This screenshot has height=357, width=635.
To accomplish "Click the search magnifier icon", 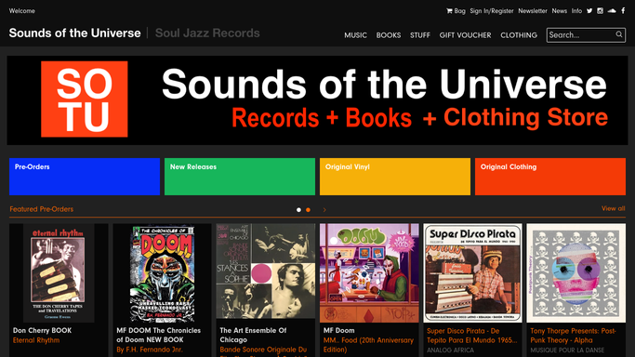I will click(619, 34).
